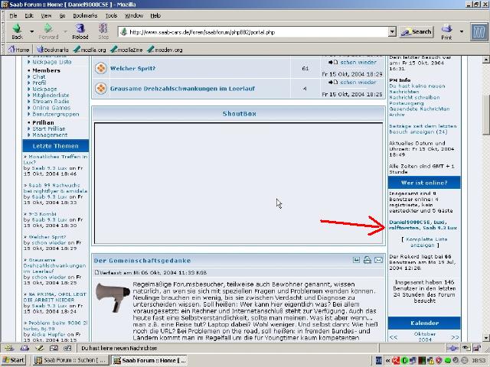This screenshot has width=490, height=367.
Task: Open the View menu
Action: tap(46, 15)
